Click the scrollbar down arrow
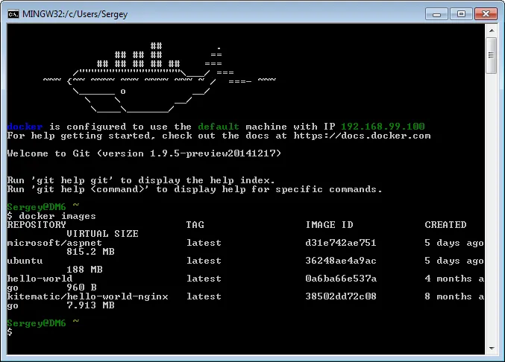This screenshot has width=505, height=362. [492, 349]
